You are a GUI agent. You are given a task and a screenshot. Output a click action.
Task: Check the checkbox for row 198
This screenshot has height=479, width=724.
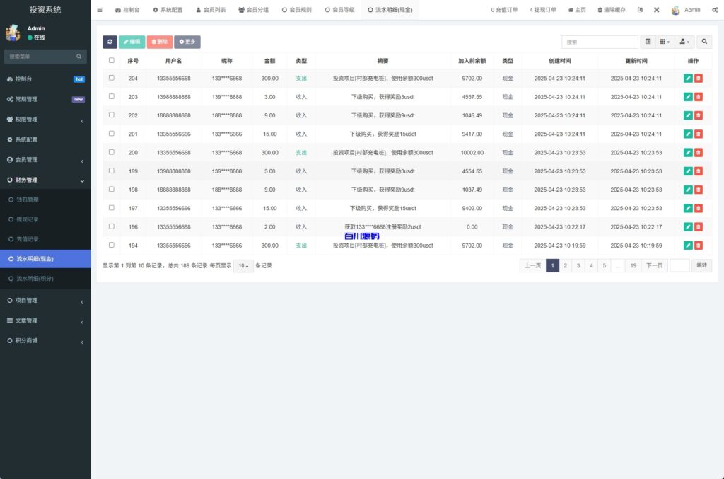(x=111, y=189)
